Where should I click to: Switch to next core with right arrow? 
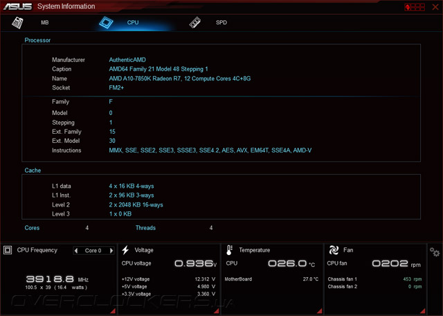(x=111, y=250)
